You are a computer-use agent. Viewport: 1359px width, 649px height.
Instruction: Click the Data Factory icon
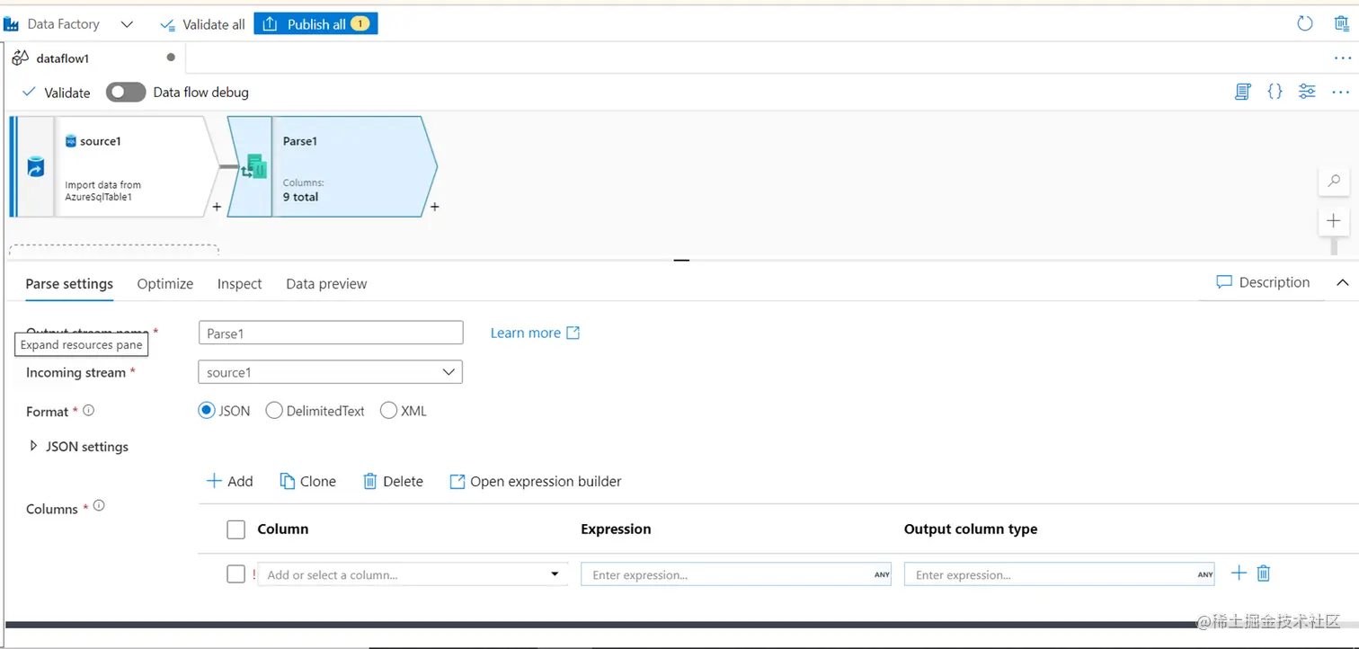[12, 24]
